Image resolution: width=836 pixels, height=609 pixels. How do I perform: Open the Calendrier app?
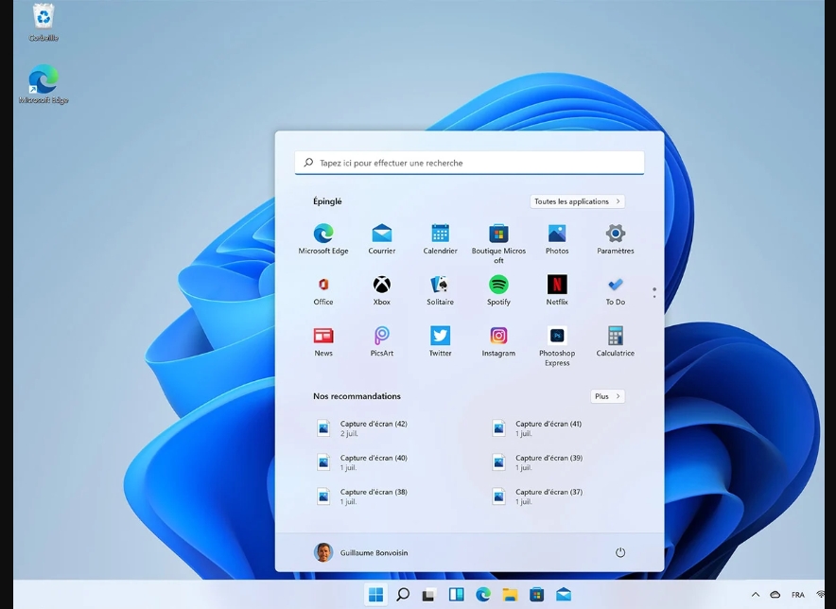(x=440, y=234)
